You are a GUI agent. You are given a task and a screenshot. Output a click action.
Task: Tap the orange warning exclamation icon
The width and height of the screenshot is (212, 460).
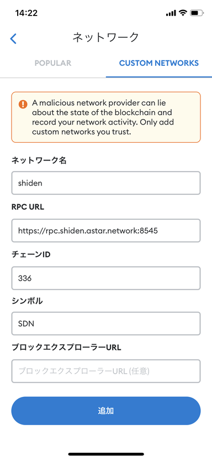point(23,104)
